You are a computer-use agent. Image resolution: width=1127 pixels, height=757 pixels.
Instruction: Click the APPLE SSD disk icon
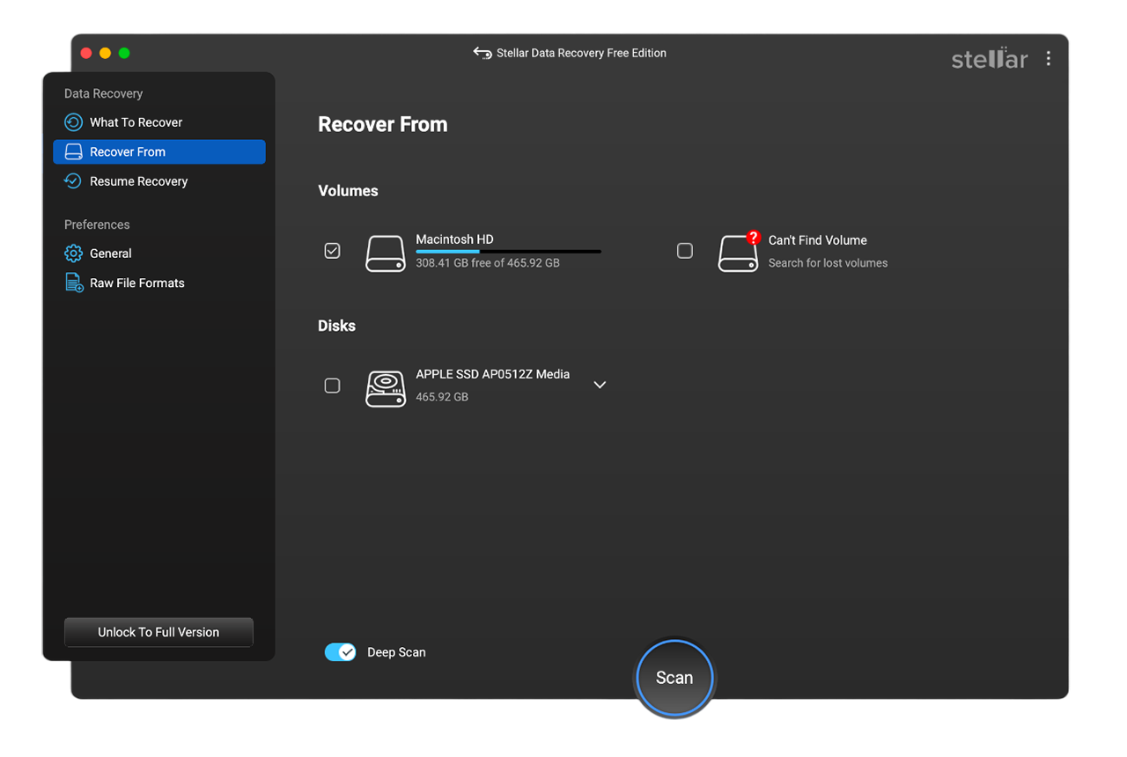(386, 388)
